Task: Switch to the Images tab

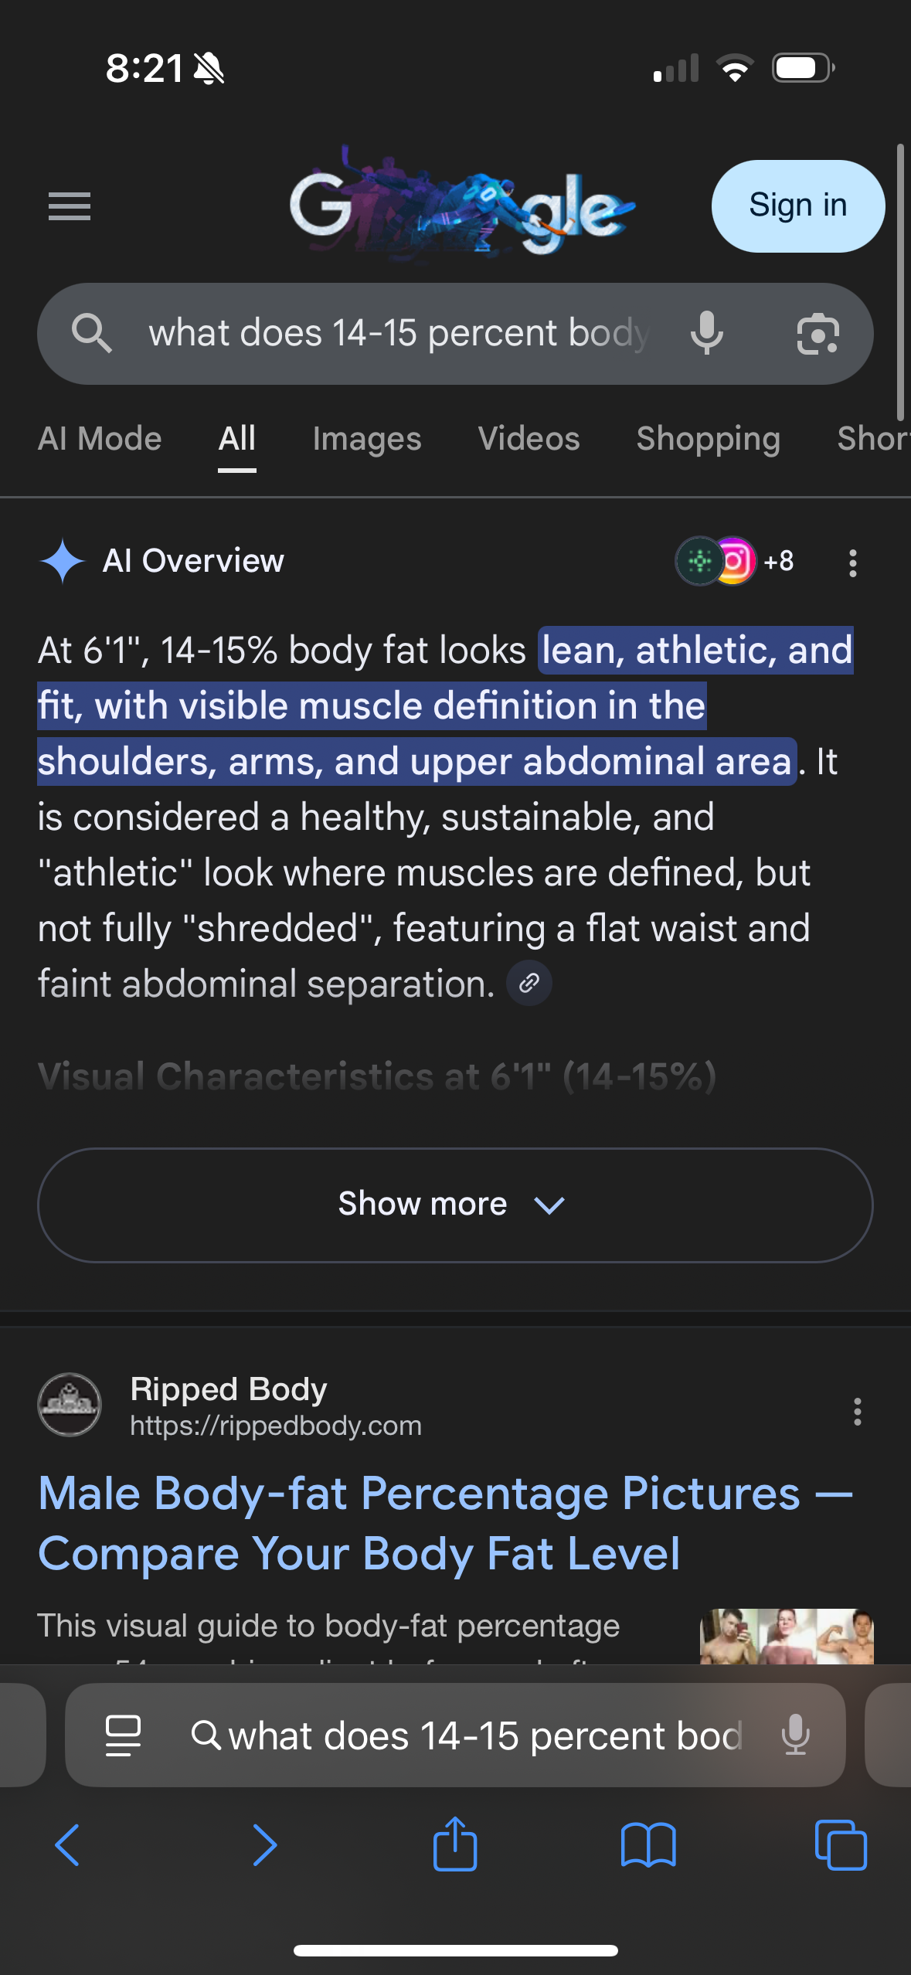Action: point(367,439)
